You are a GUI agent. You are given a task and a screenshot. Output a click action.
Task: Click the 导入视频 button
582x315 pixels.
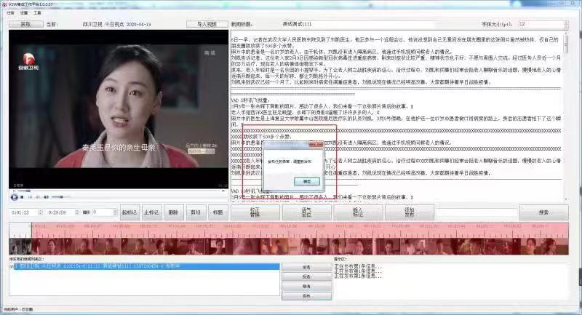click(x=207, y=24)
